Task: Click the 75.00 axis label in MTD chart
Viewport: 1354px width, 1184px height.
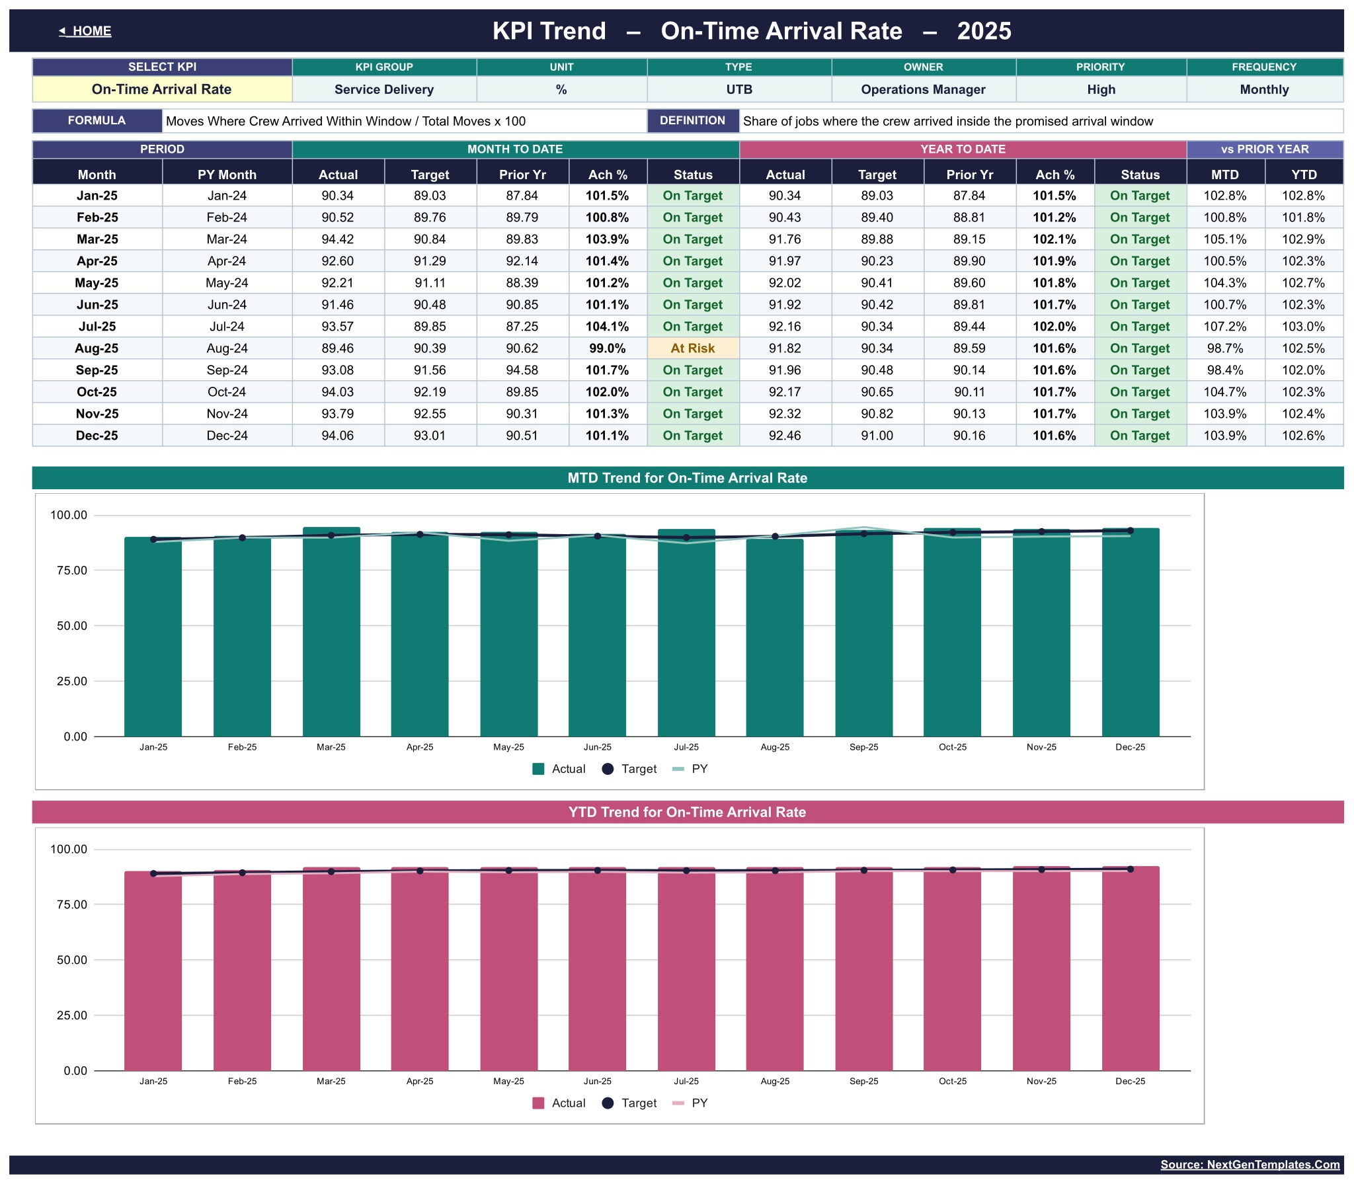Action: pos(72,571)
